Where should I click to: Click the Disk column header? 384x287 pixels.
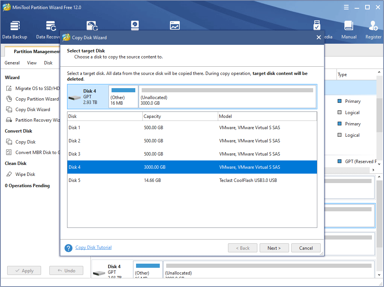(x=105, y=116)
